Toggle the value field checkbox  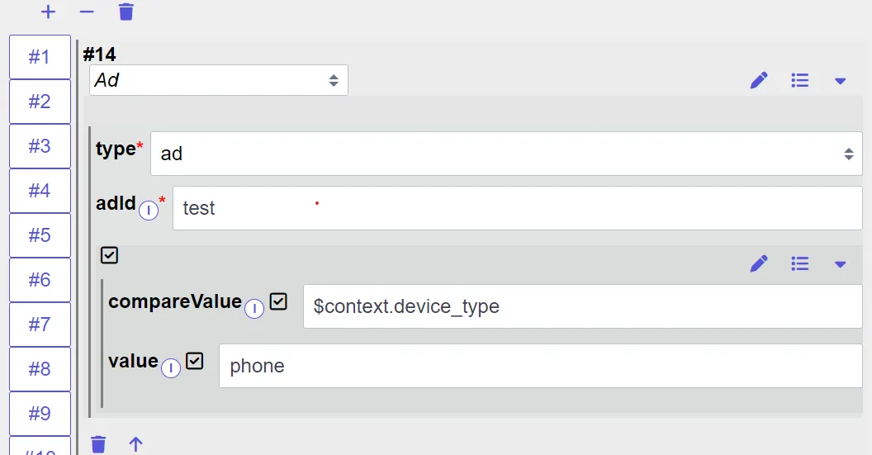click(x=195, y=361)
